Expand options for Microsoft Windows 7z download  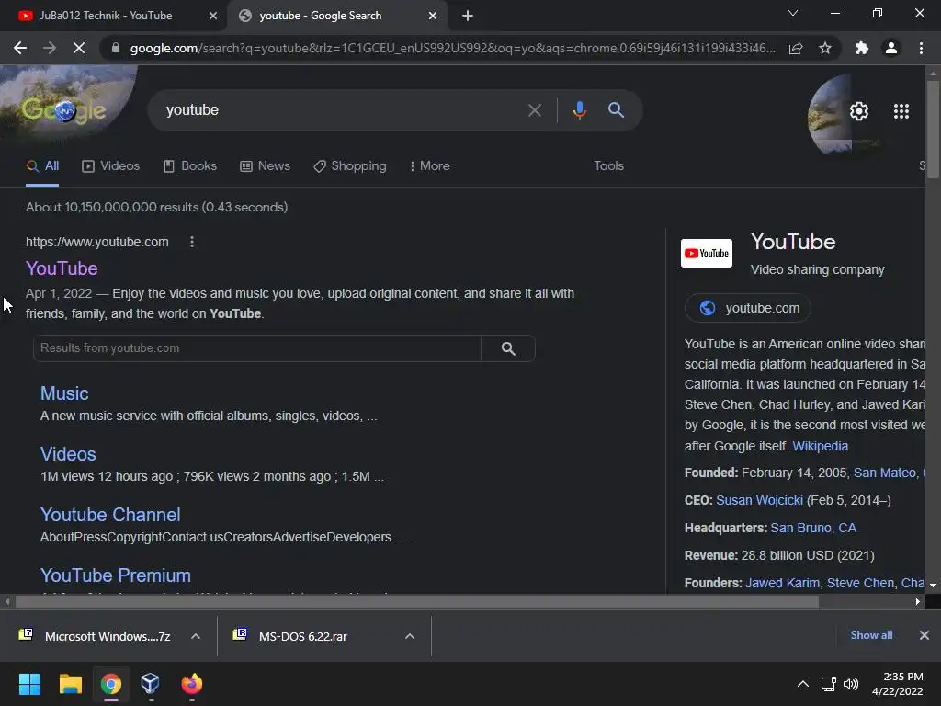point(196,636)
